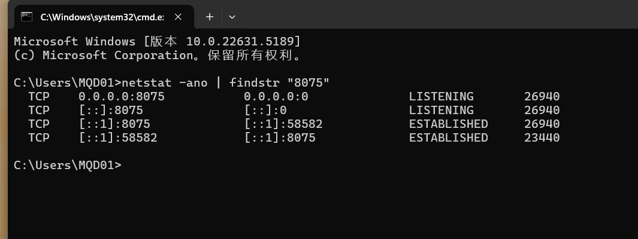Click PID 23440 in the last row
Viewport: 638px width, 239px height.
[x=542, y=137]
